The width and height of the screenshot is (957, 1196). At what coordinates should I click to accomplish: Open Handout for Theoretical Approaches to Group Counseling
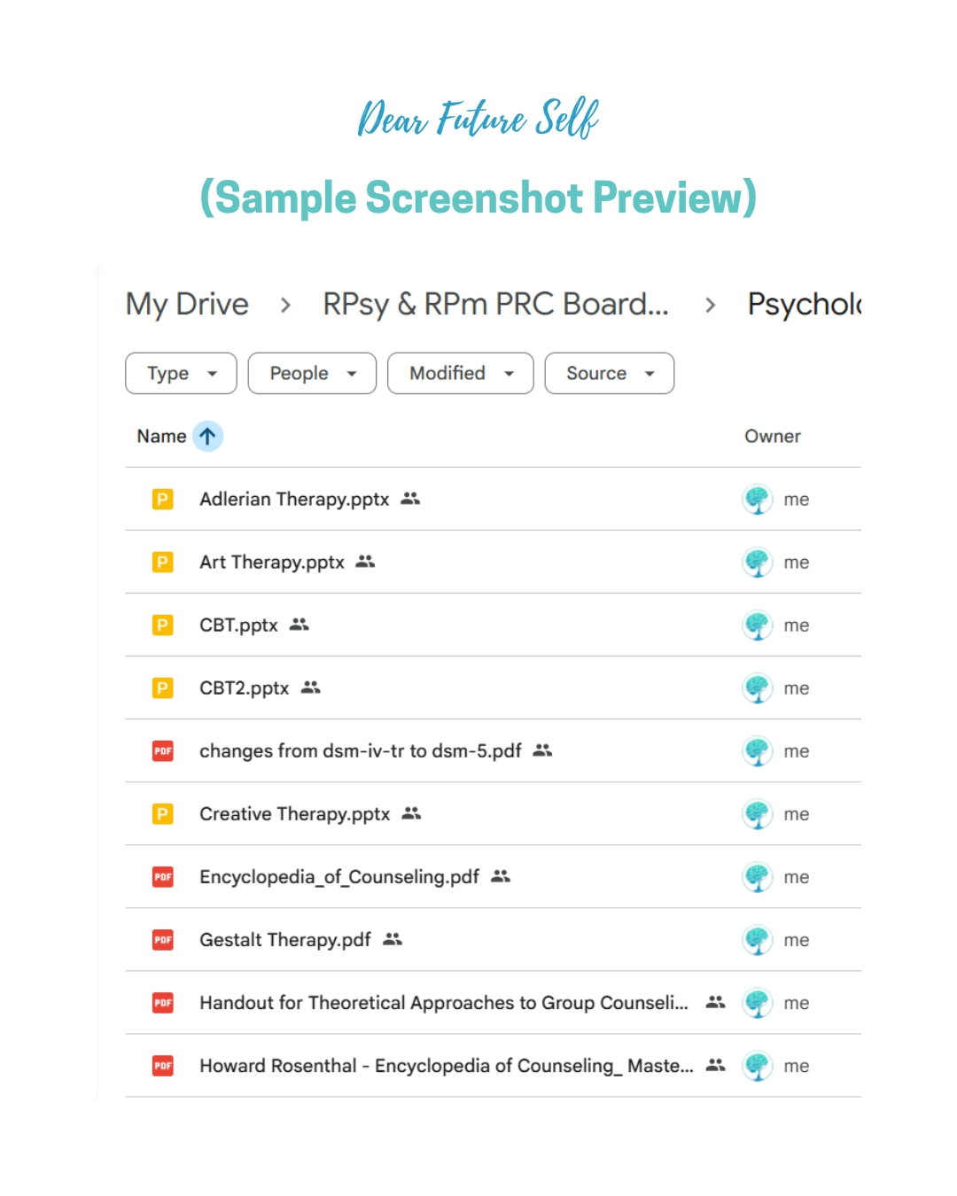point(443,1003)
